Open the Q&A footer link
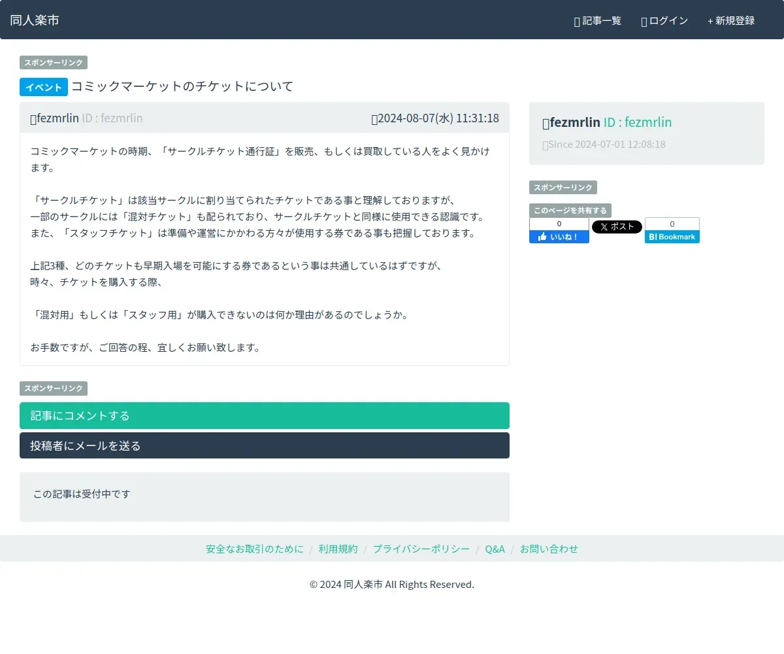 (x=495, y=549)
